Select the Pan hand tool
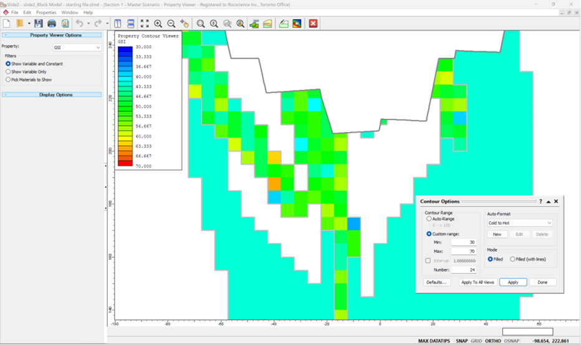Image resolution: width=581 pixels, height=345 pixels. point(185,24)
